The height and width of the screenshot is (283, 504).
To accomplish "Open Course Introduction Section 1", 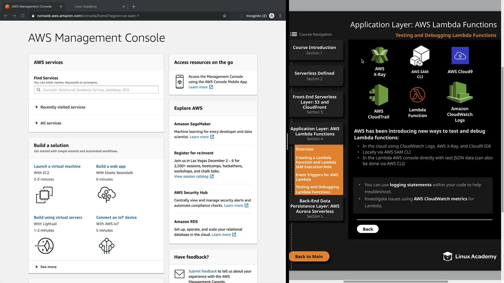I will (x=314, y=50).
